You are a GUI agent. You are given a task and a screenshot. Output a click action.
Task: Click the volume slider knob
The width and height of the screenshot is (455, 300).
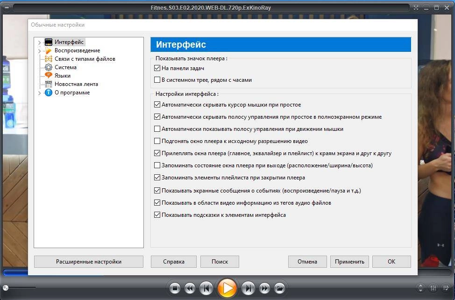click(5, 288)
